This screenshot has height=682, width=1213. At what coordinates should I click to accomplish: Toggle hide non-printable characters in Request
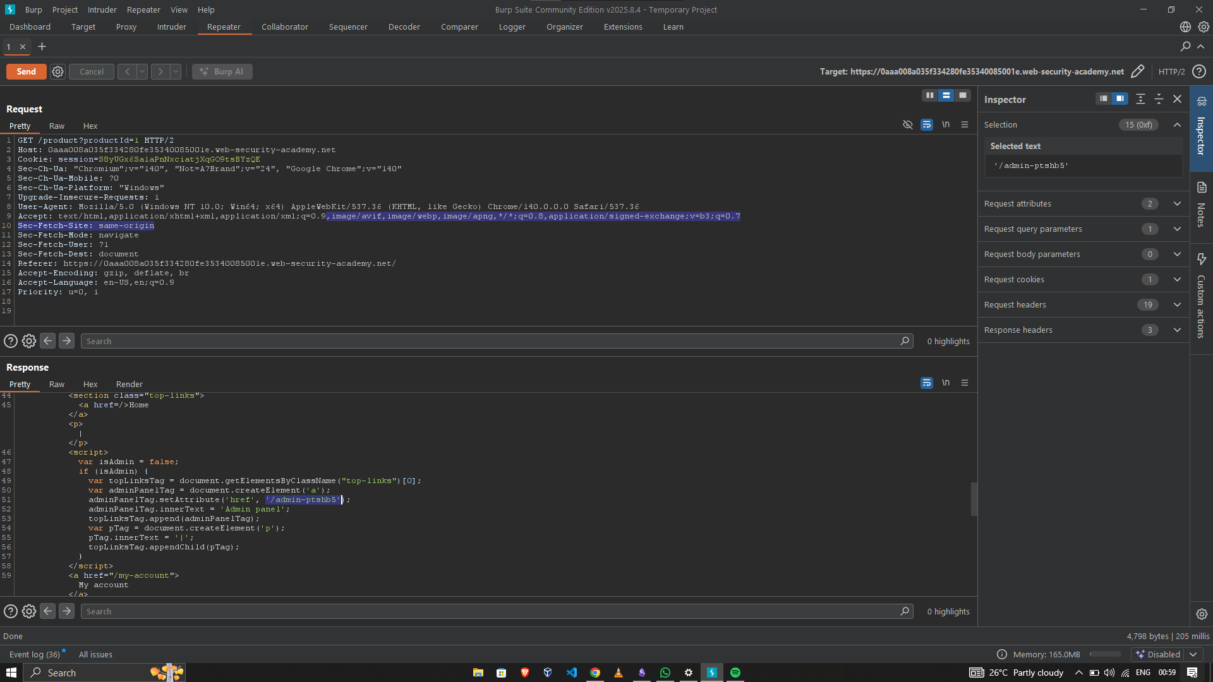908,125
